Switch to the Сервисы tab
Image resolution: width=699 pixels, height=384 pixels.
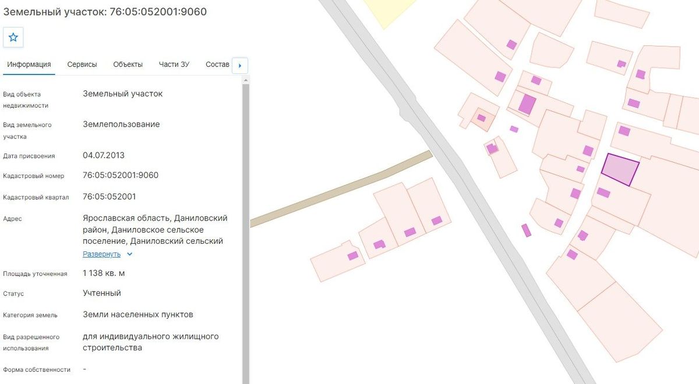(82, 65)
